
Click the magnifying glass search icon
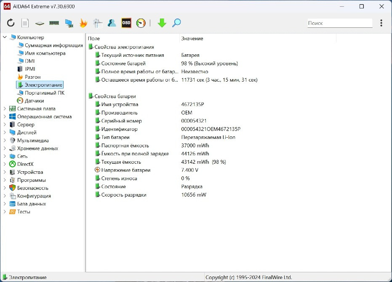click(176, 23)
